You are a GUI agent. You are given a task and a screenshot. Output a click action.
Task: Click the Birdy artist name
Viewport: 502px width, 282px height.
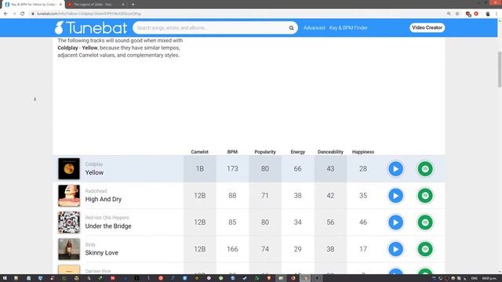pos(90,244)
